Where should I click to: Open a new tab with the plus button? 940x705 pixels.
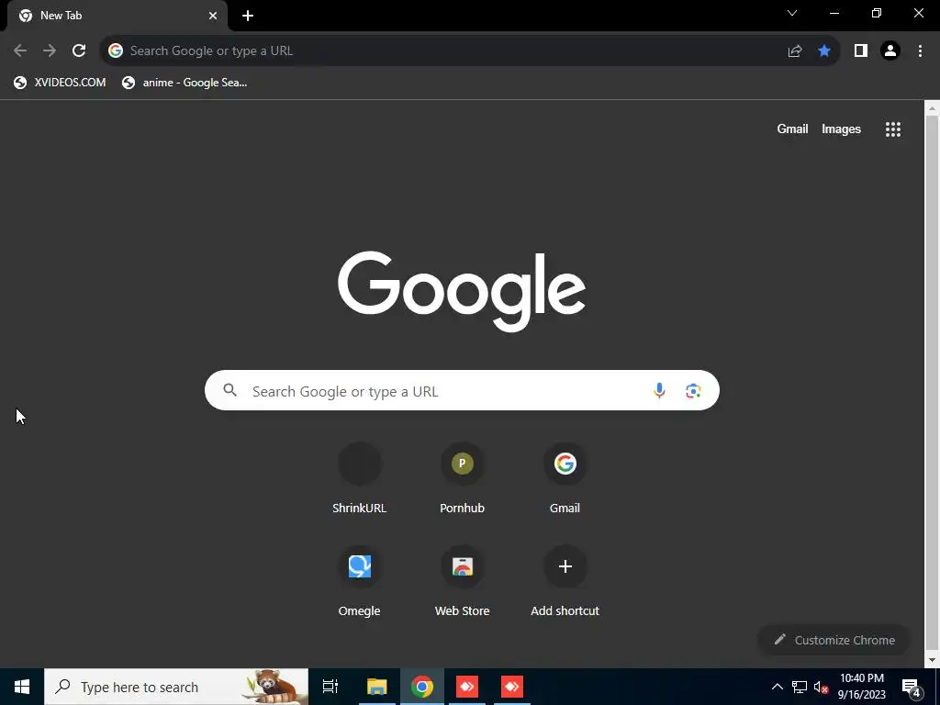(x=248, y=16)
